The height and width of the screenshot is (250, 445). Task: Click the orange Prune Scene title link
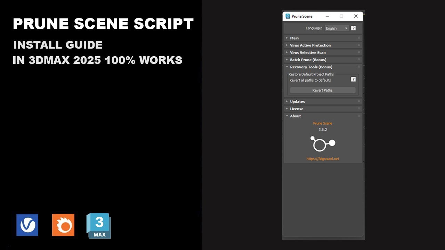coord(323,123)
